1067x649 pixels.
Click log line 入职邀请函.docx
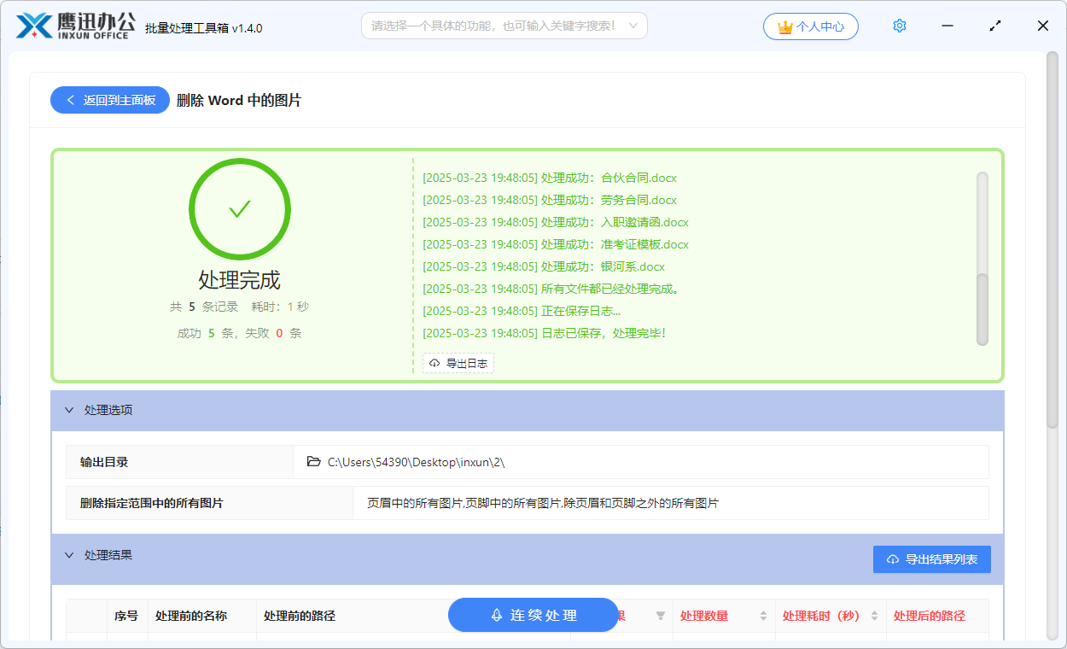pos(556,222)
